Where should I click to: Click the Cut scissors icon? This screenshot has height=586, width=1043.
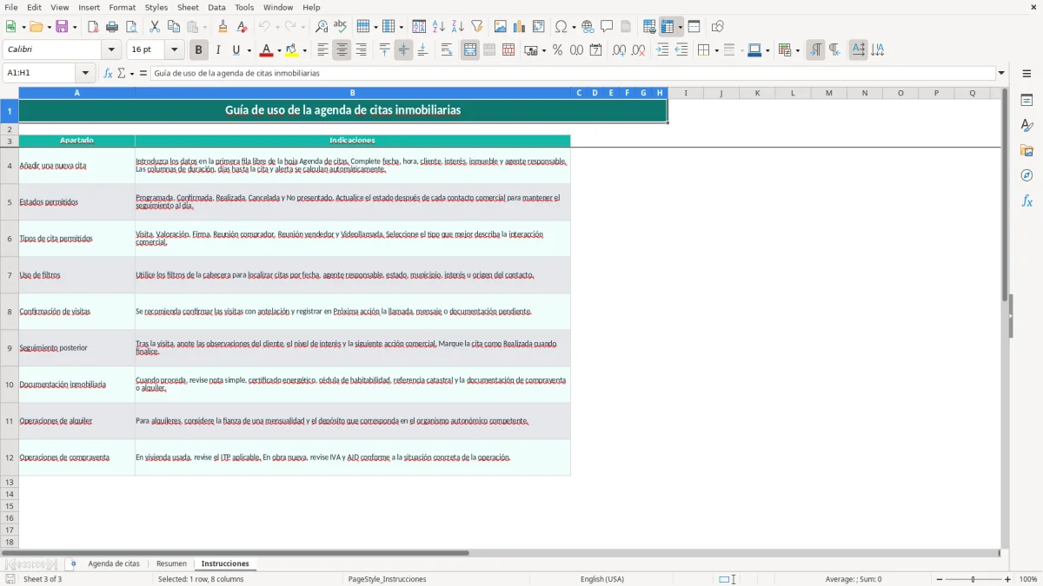click(x=155, y=27)
